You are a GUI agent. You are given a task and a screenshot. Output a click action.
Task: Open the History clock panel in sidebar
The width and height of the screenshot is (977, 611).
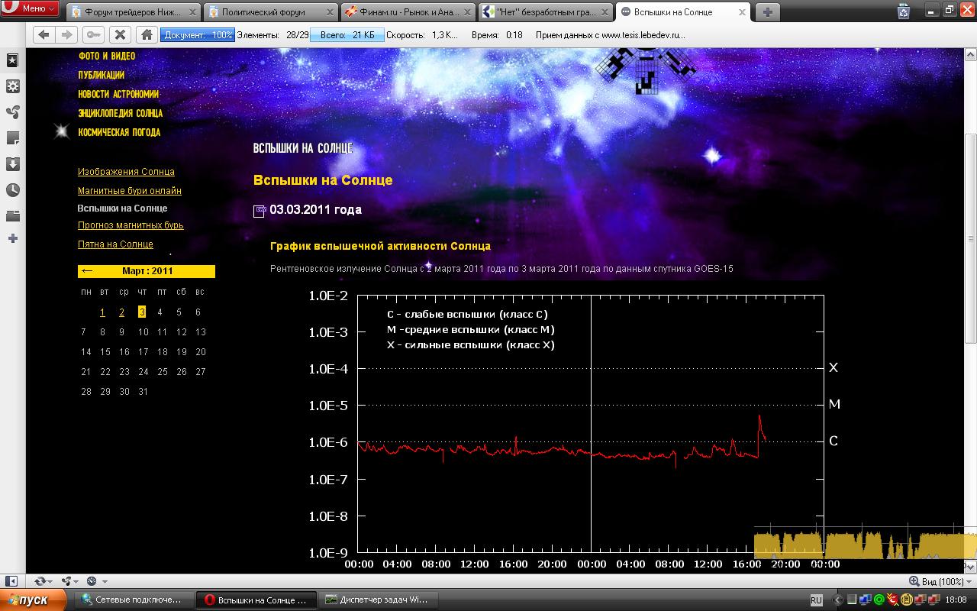13,190
